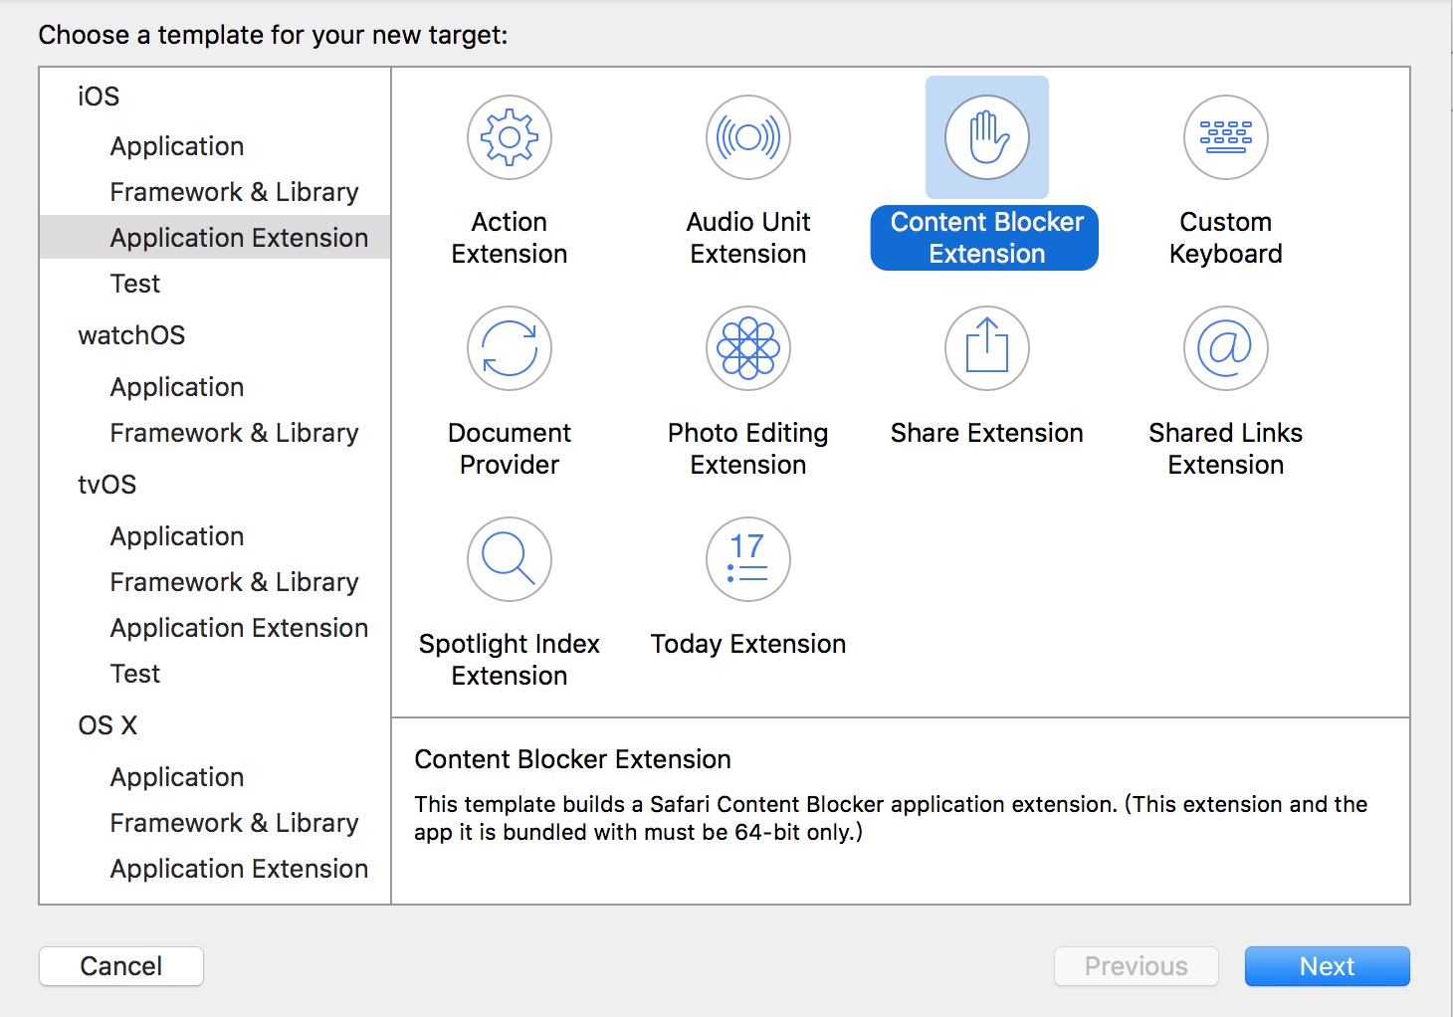The image size is (1453, 1017).
Task: Click the highlighted Content Blocker Extension label
Action: [x=984, y=238]
